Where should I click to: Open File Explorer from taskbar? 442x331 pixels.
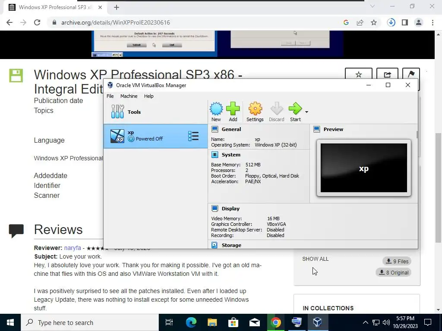pyautogui.click(x=212, y=322)
